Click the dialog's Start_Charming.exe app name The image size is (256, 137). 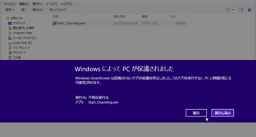click(x=103, y=102)
